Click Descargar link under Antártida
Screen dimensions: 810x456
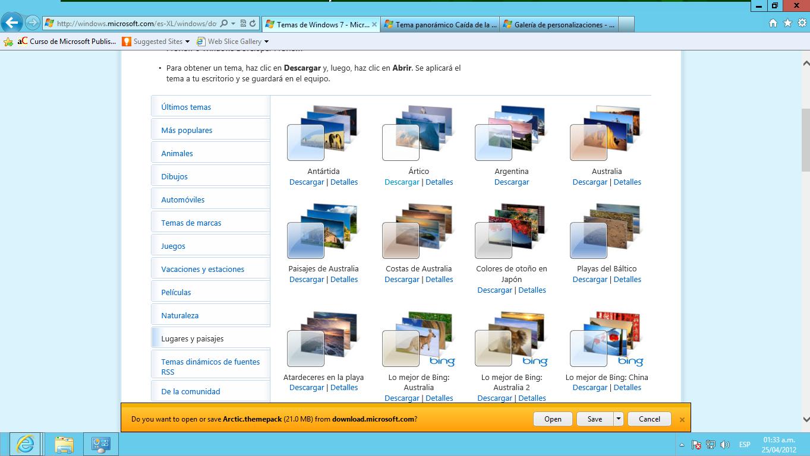[x=307, y=182]
